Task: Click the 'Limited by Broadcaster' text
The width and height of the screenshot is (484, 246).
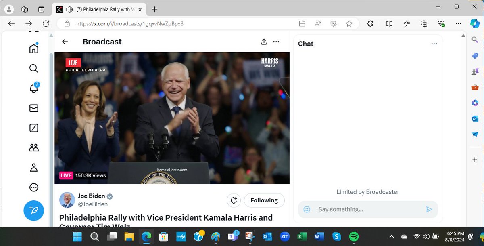Action: pyautogui.click(x=368, y=192)
